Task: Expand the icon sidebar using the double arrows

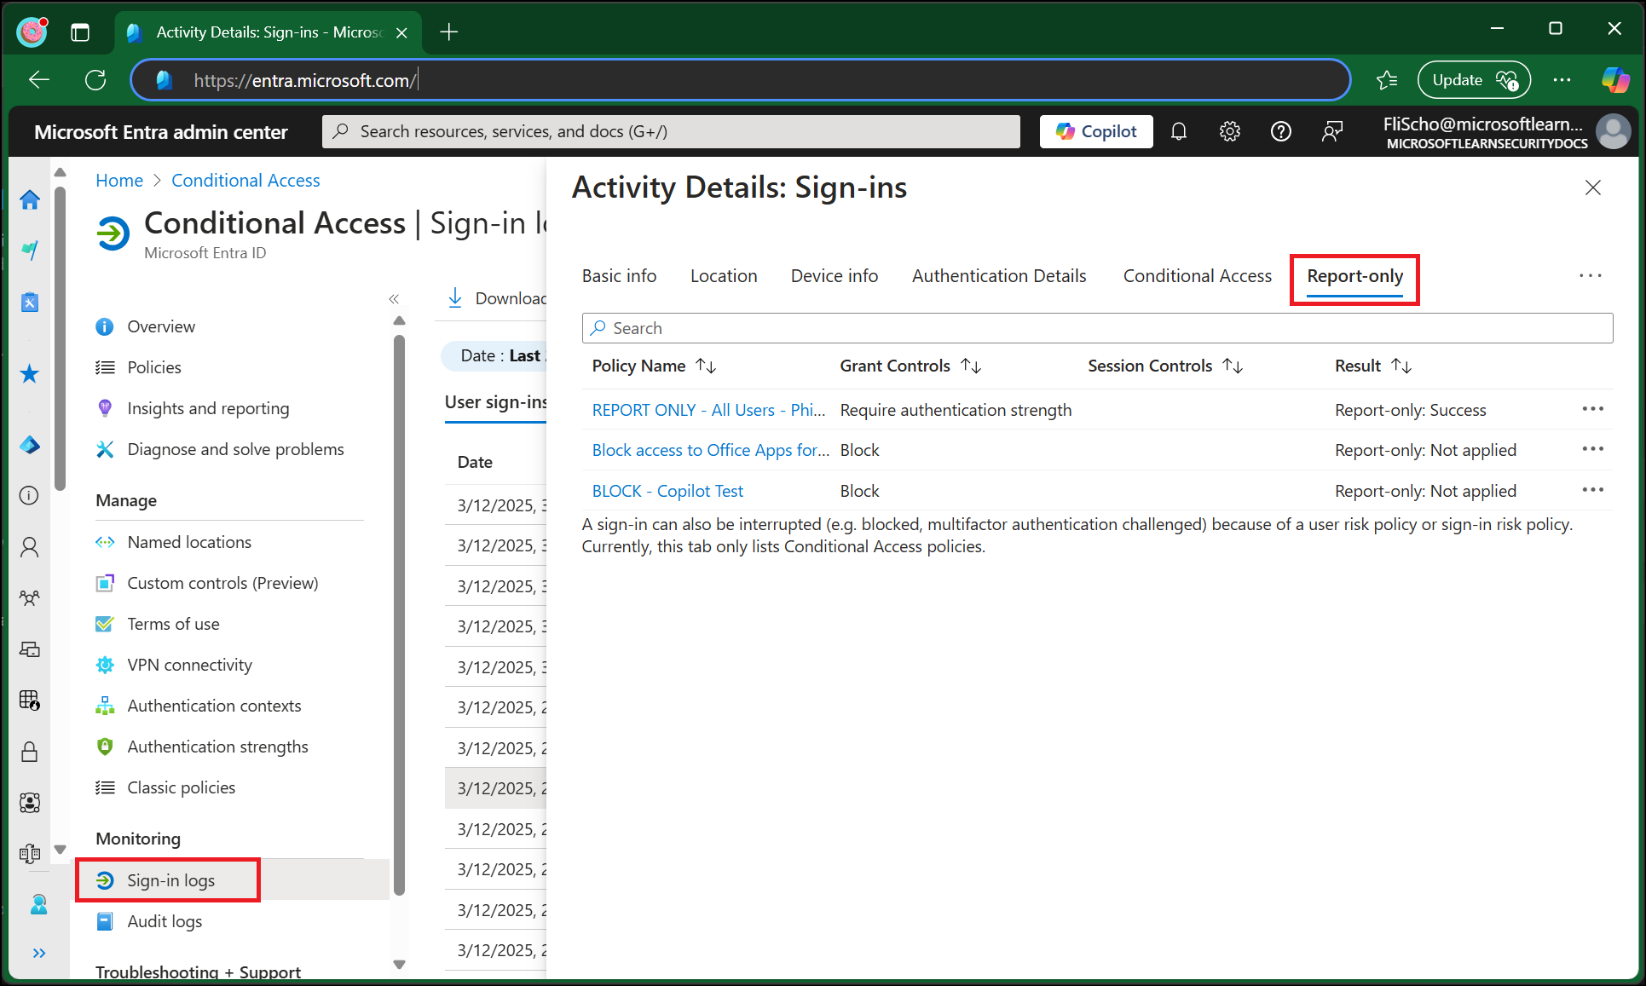Action: click(38, 953)
